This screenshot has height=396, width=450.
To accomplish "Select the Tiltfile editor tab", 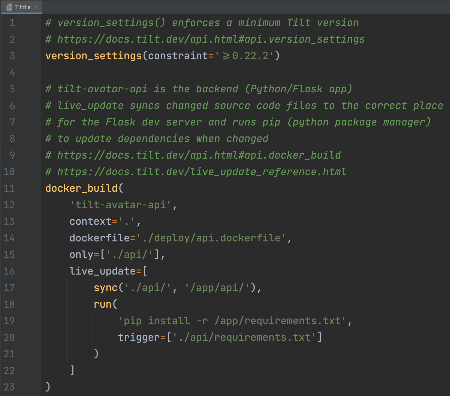I will point(22,7).
